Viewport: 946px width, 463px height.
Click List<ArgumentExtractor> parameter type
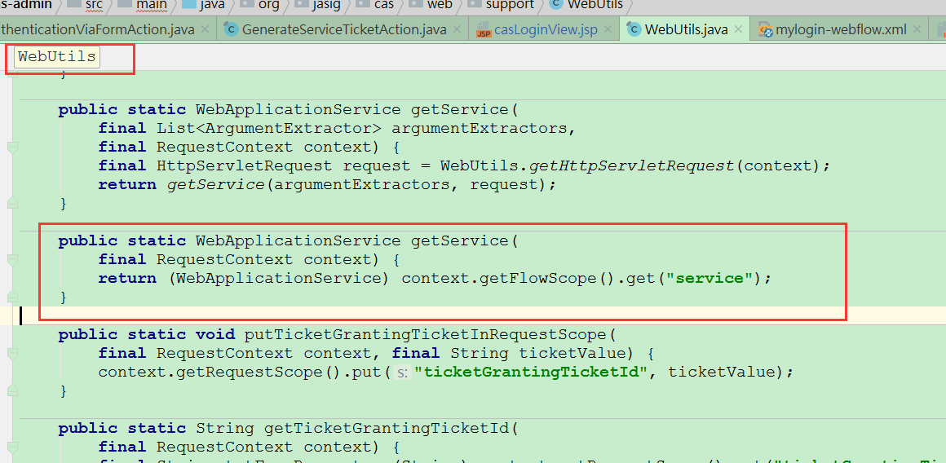click(x=269, y=128)
